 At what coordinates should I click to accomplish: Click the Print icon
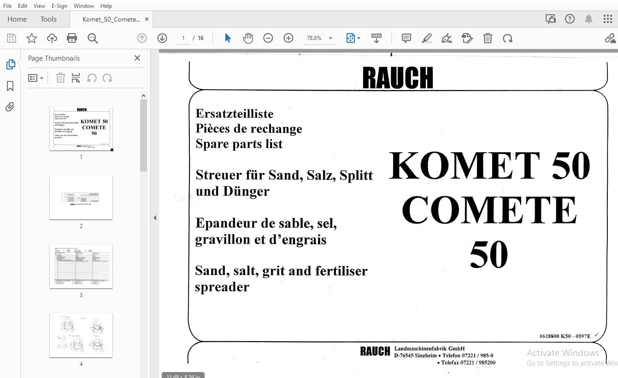point(72,38)
